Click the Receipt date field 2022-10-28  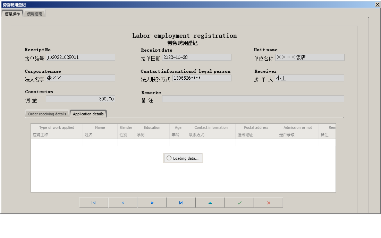point(196,58)
